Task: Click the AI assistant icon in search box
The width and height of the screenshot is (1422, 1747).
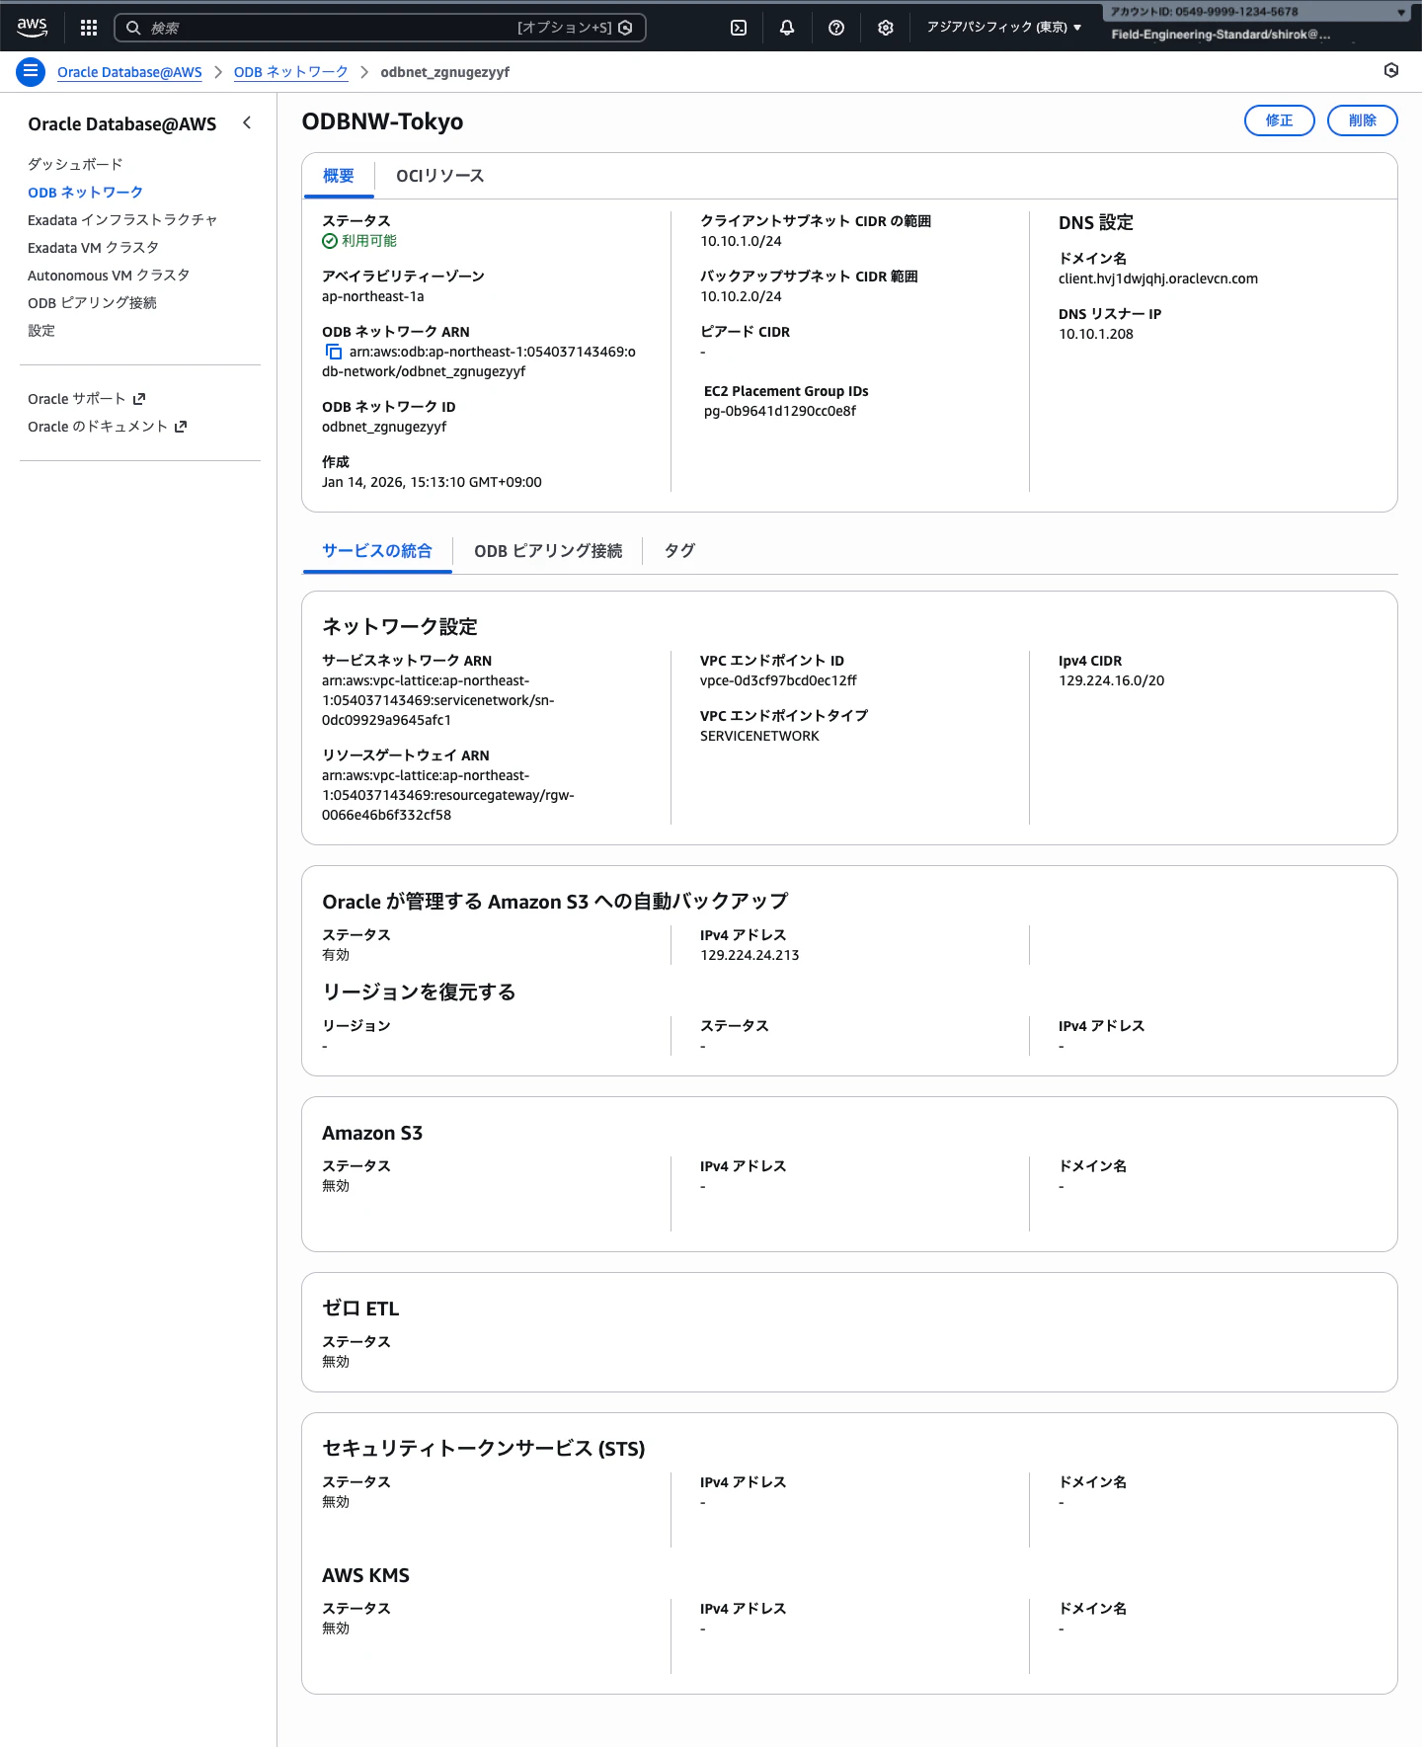Action: click(625, 28)
